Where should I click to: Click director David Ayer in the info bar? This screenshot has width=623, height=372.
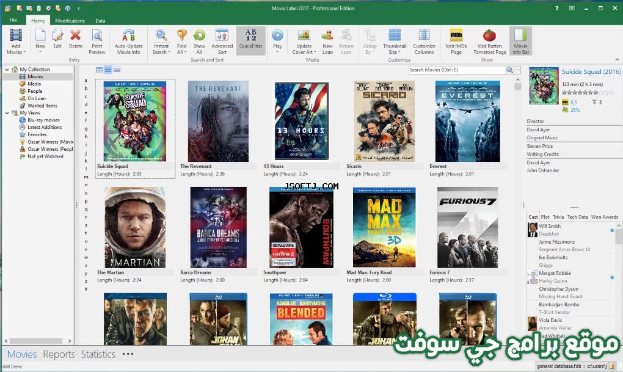click(538, 129)
